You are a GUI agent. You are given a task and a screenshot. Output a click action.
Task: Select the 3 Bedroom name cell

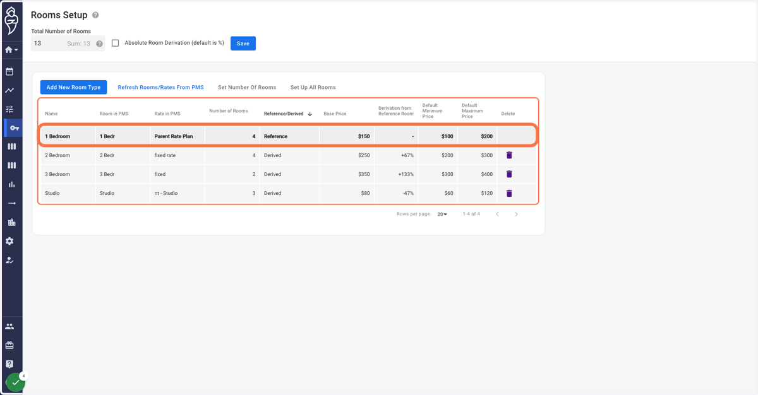[x=68, y=174]
